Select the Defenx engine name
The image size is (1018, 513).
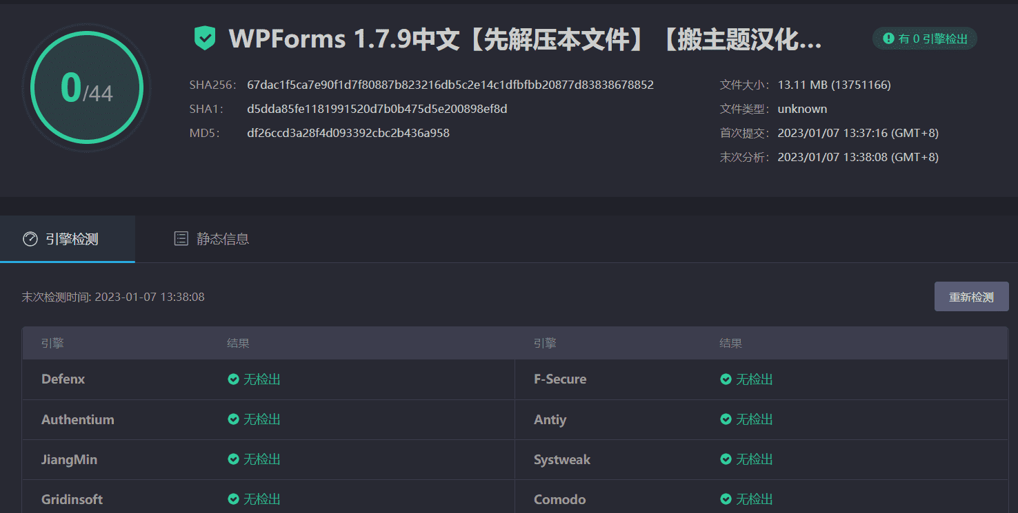[x=63, y=379]
